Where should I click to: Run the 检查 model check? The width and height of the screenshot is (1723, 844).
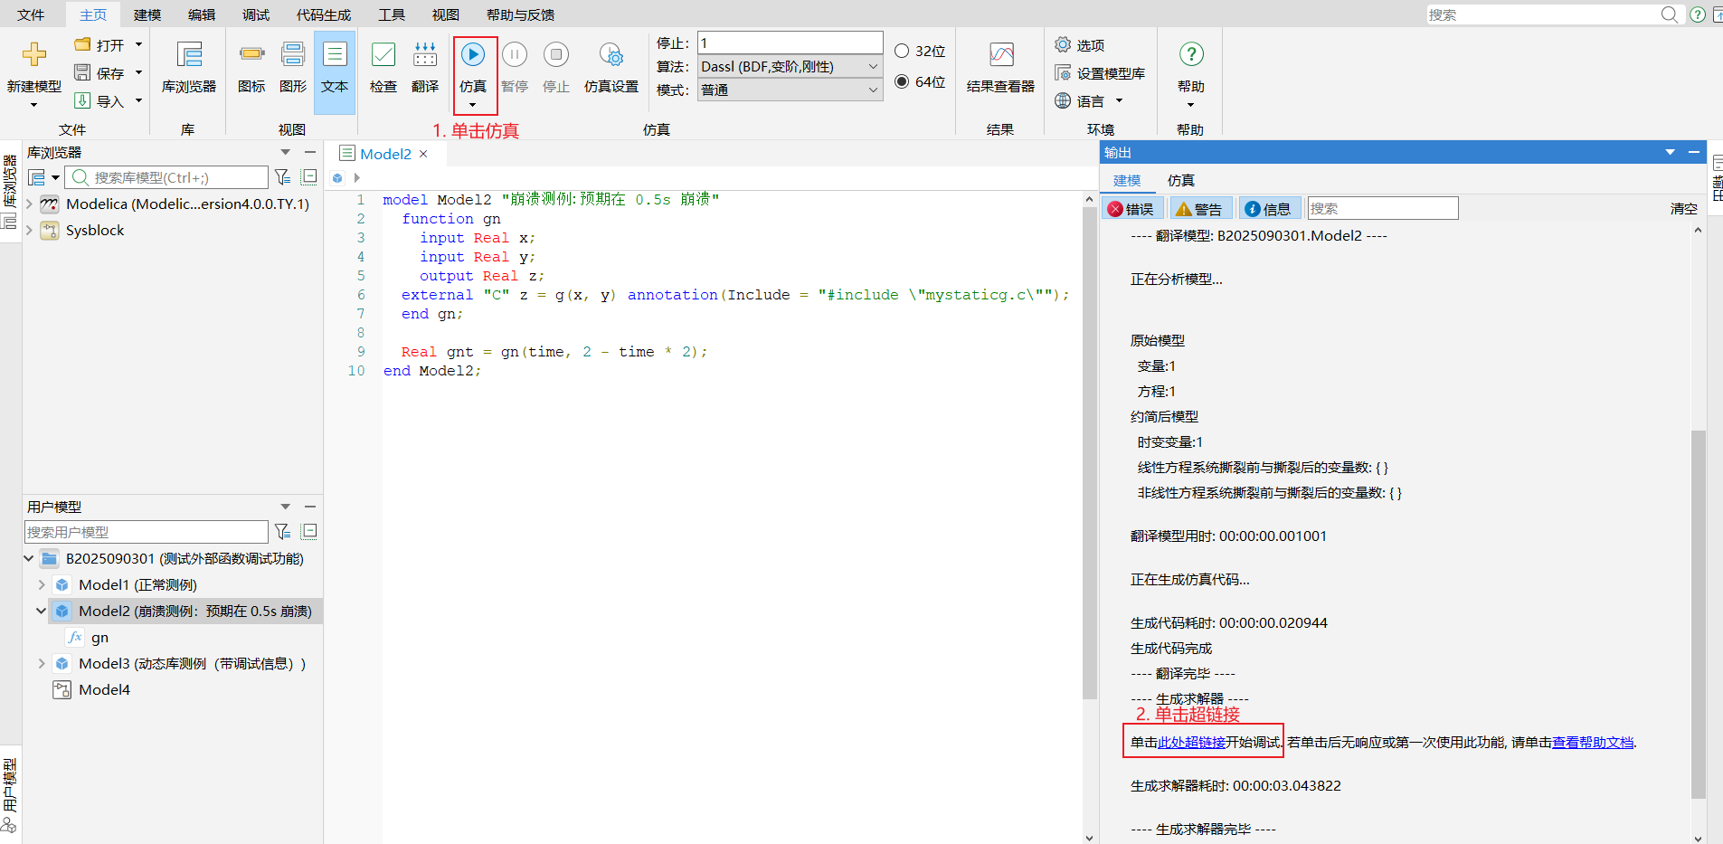click(383, 55)
